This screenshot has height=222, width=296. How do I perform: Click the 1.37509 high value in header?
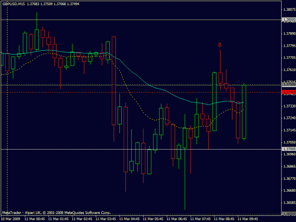point(46,4)
